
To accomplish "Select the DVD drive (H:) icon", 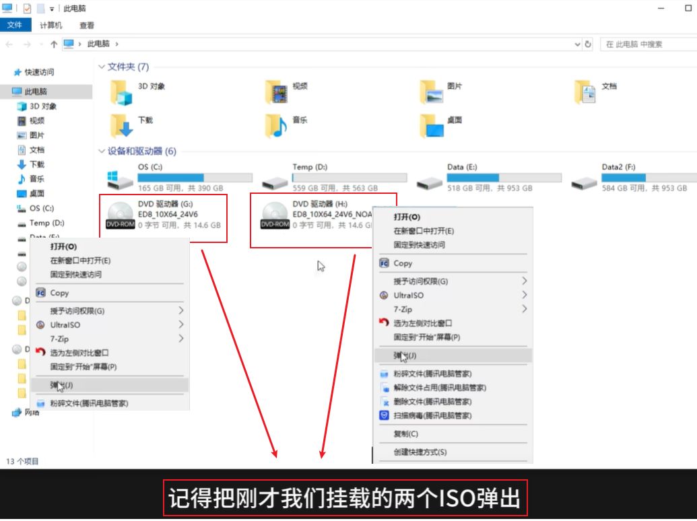I will point(275,215).
